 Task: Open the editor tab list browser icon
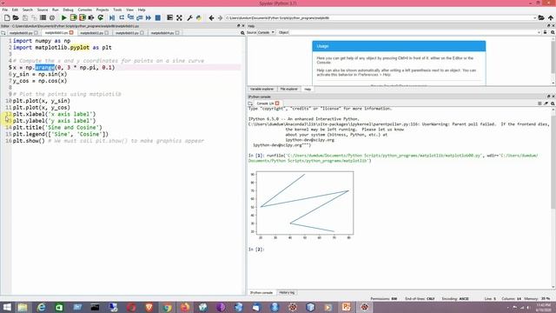[x=3, y=33]
